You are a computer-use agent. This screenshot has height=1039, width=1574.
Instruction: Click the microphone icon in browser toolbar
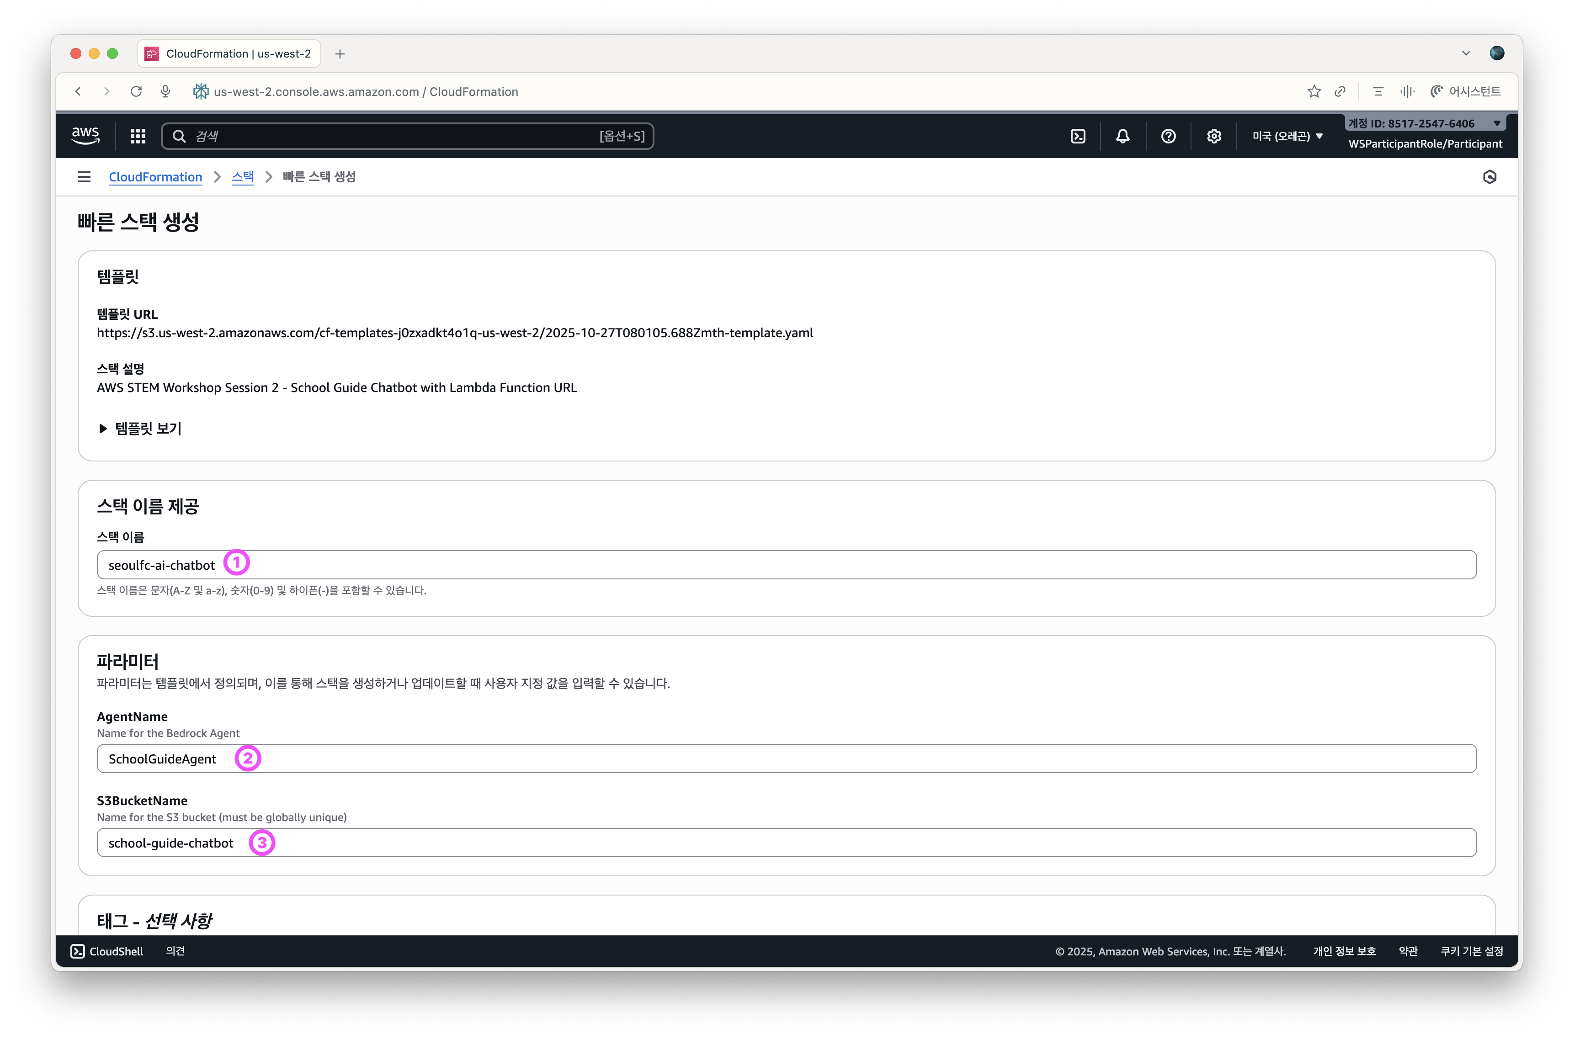coord(166,91)
